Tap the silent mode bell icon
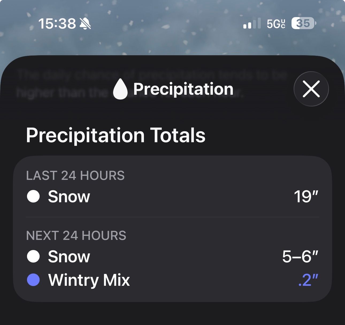345x325 pixels. pos(85,24)
